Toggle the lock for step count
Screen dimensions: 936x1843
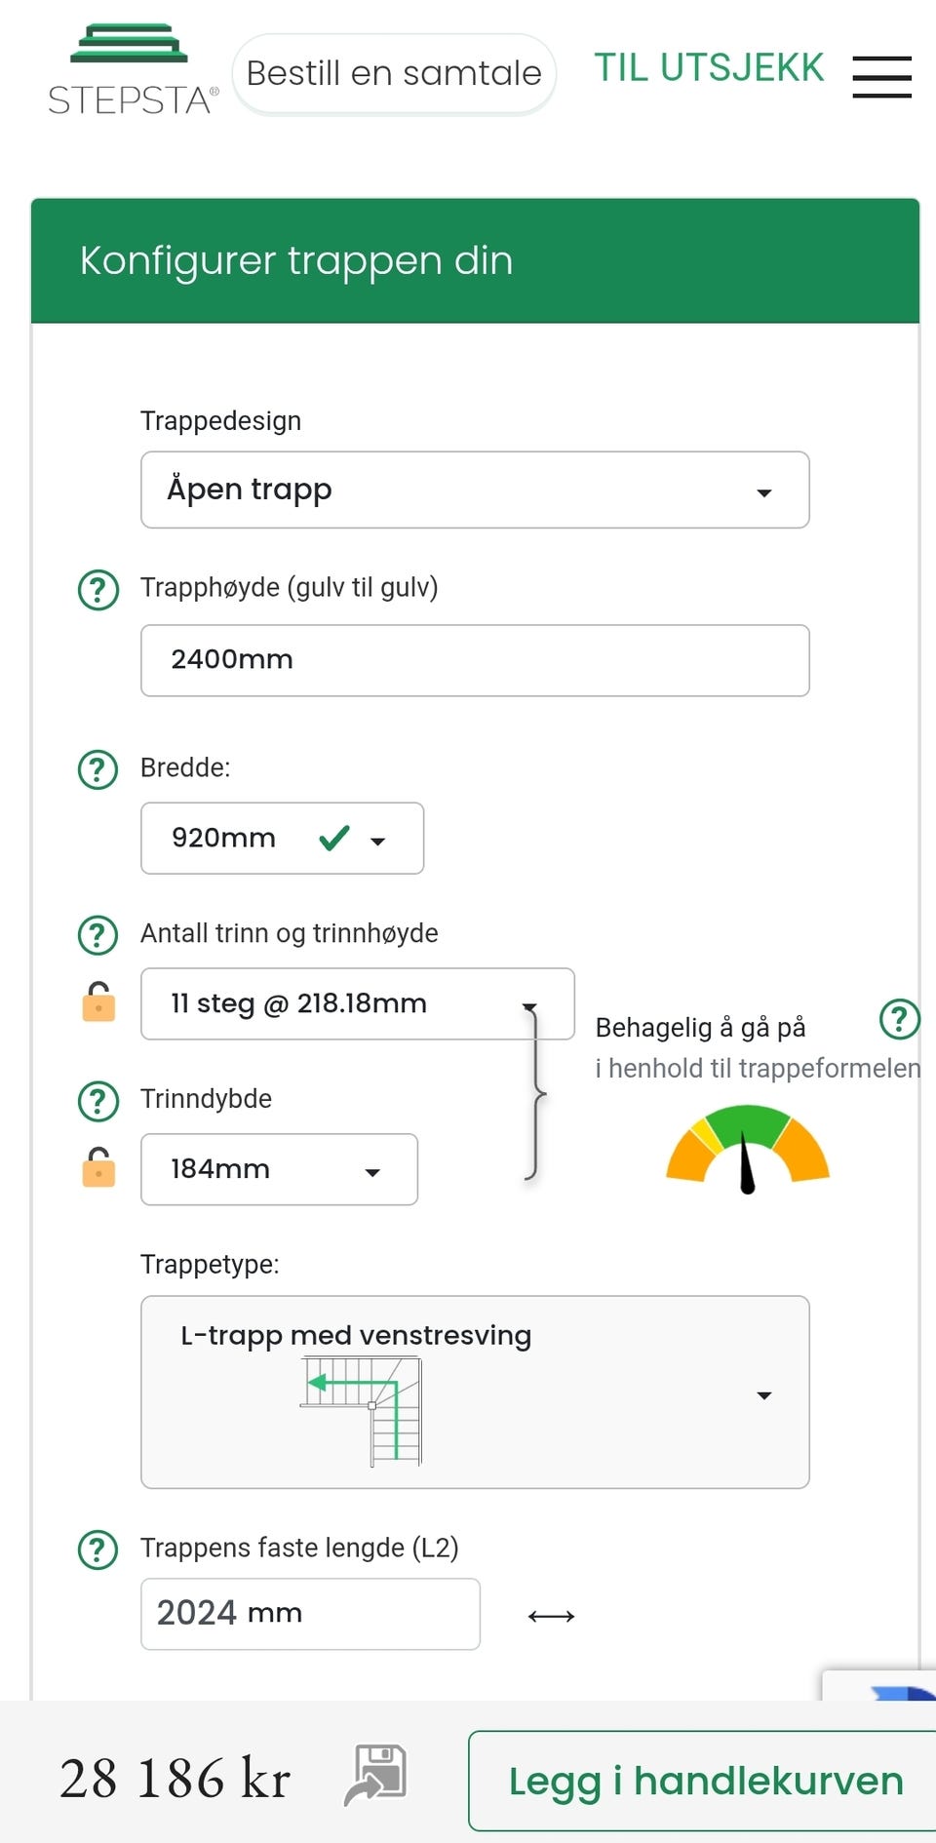[98, 1002]
